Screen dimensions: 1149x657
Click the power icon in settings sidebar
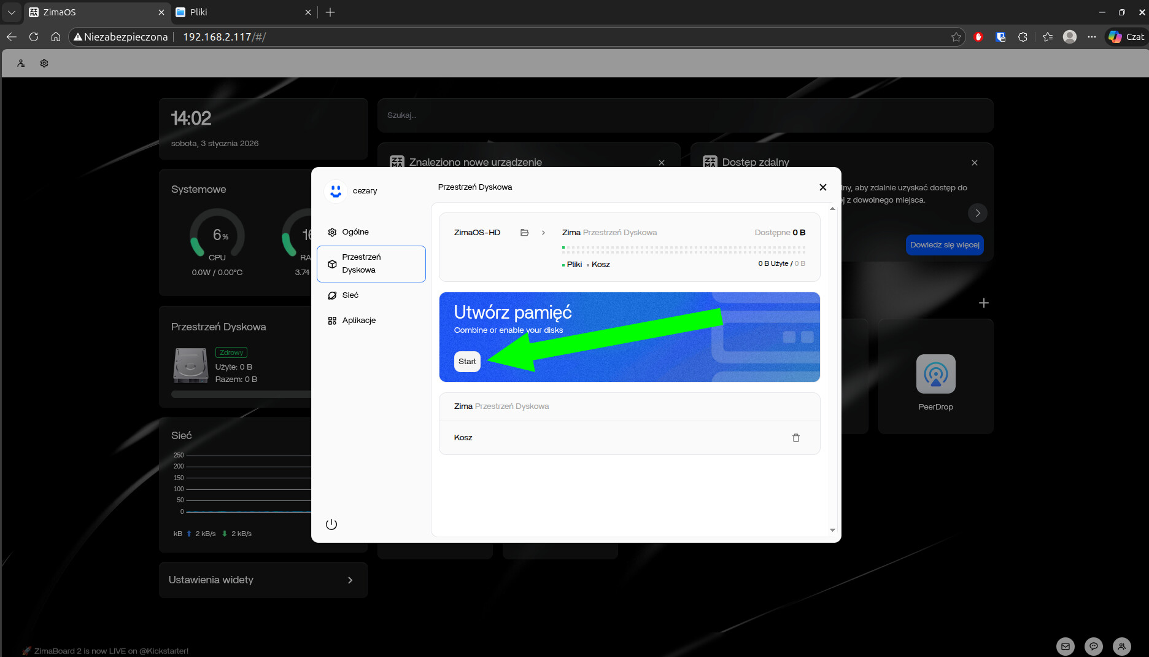pyautogui.click(x=331, y=524)
